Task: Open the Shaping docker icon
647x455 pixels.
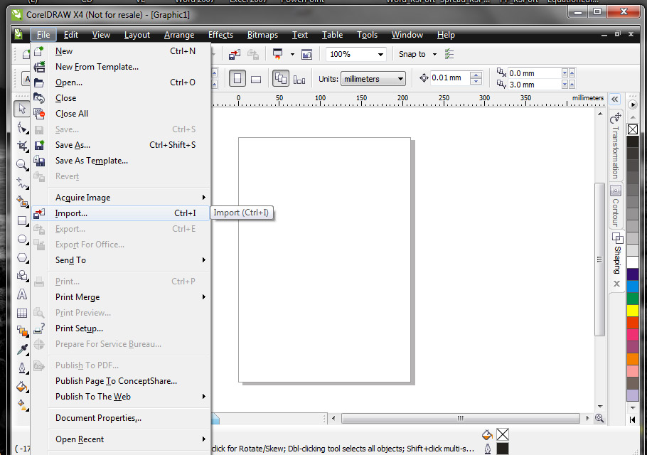Action: [x=617, y=238]
